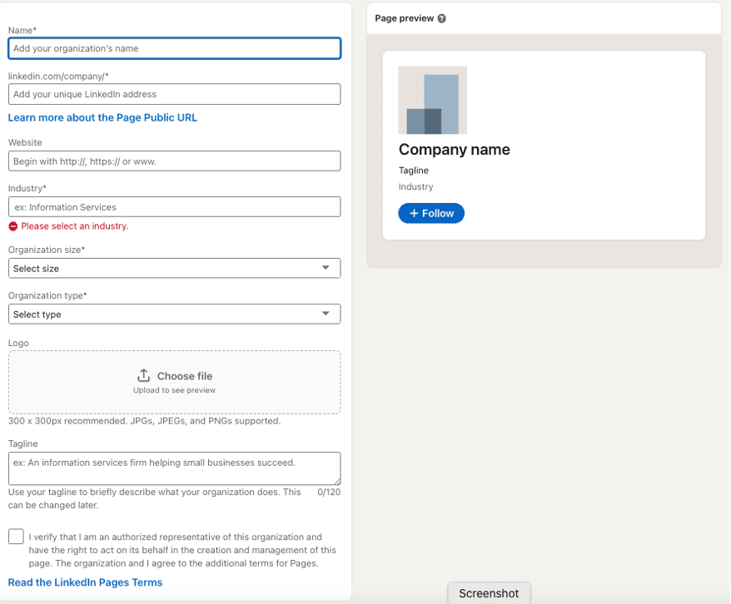Screen dimensions: 731x604
Task: Click the Page preview help question-mark icon
Action: (x=441, y=18)
